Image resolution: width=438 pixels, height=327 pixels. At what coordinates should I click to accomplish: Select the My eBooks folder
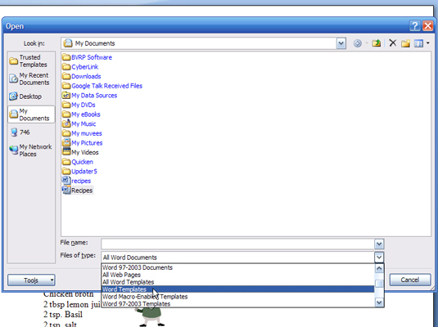[x=81, y=114]
